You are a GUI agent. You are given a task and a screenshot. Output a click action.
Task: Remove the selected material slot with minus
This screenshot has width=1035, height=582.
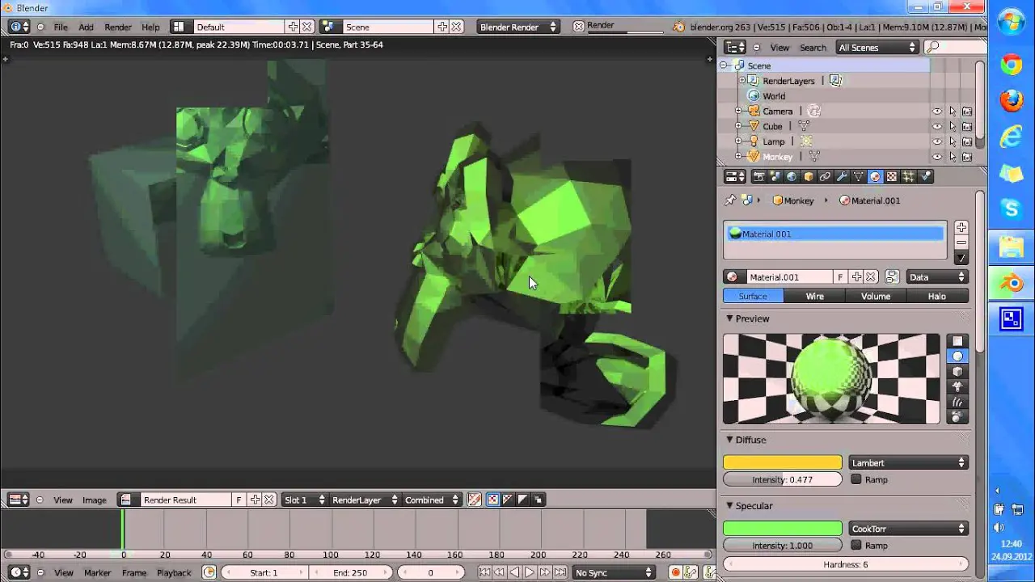pos(961,242)
